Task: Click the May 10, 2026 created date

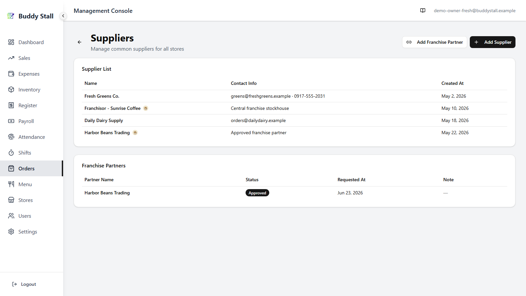Action: pos(455,108)
